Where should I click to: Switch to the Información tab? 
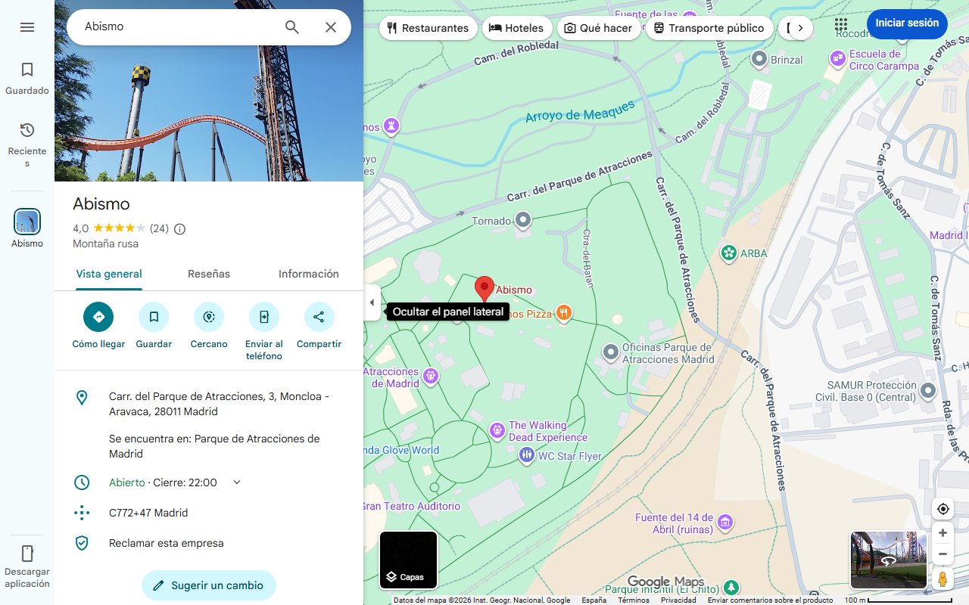click(x=308, y=274)
